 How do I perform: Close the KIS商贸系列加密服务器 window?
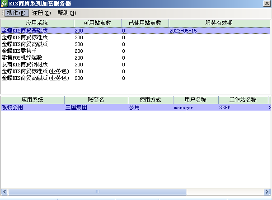pyautogui.click(x=267, y=4)
